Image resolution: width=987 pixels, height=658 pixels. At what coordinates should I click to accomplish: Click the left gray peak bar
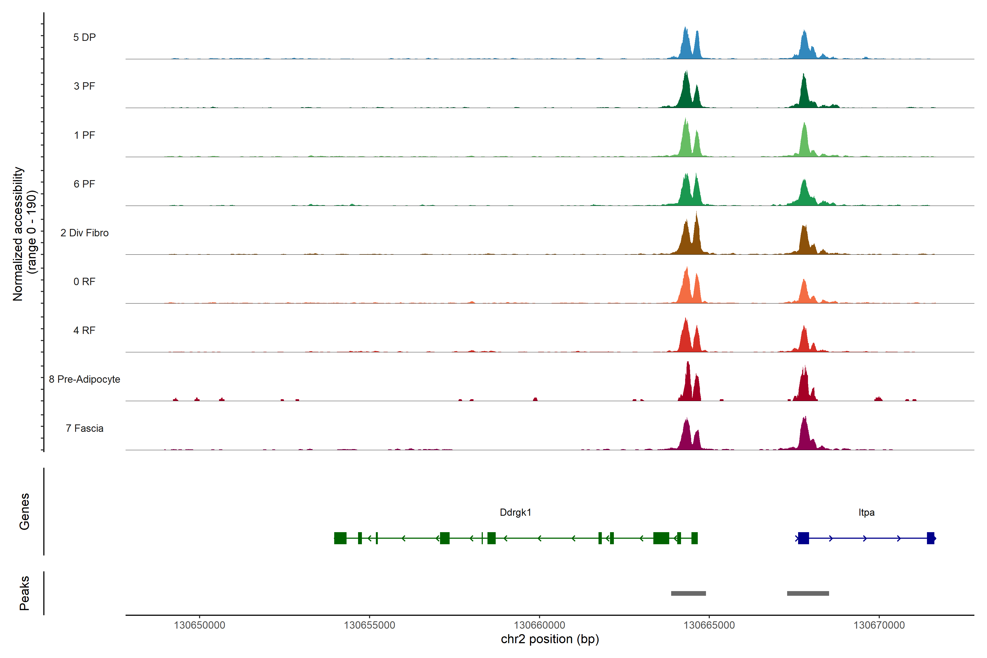coord(688,593)
